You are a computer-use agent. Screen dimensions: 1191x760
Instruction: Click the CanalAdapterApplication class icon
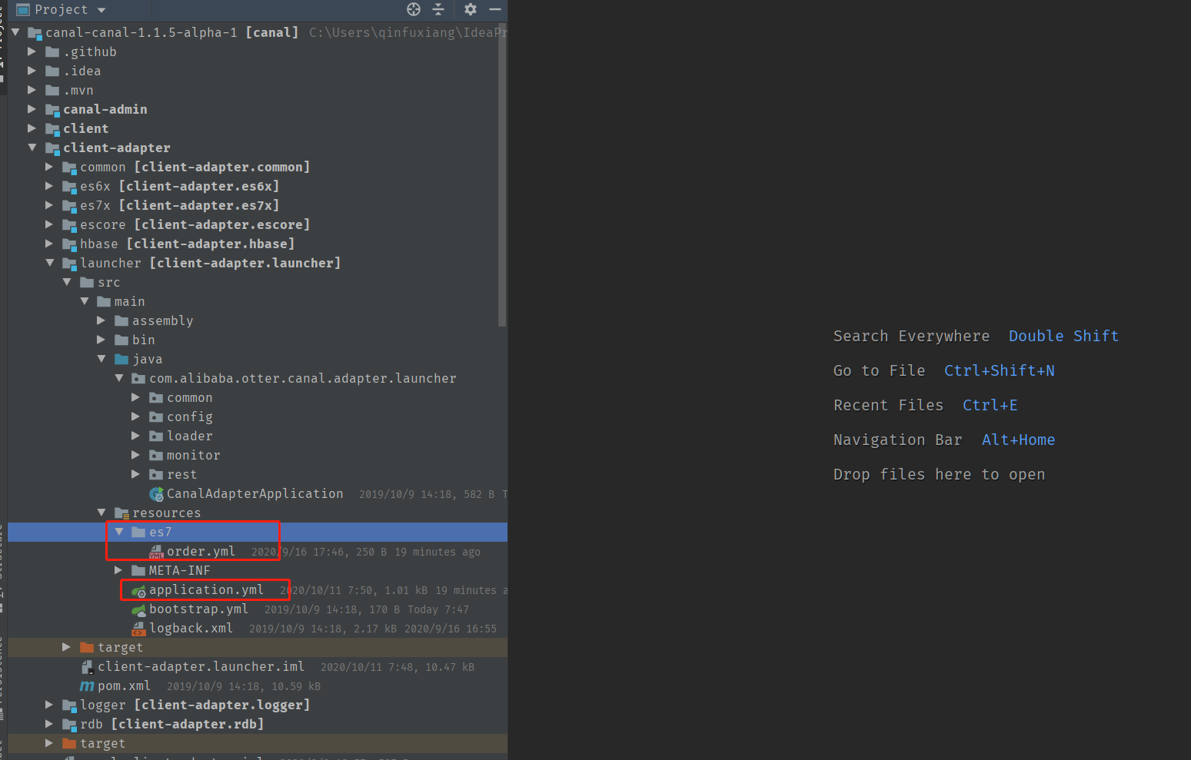click(x=157, y=494)
